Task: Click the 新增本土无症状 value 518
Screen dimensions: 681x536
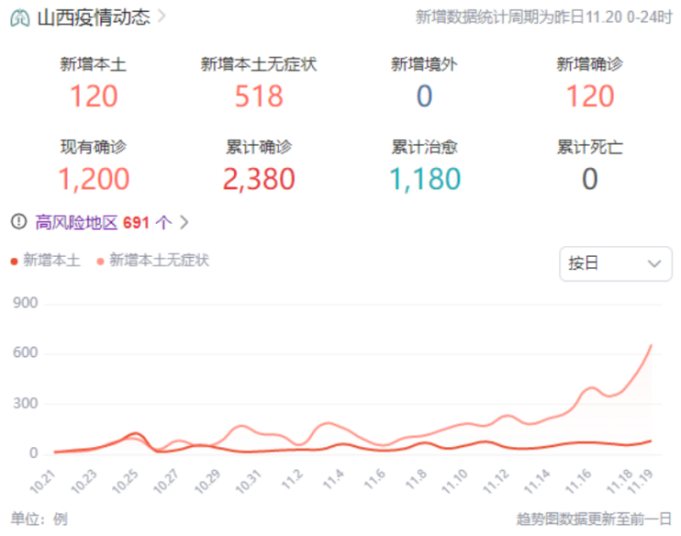Action: tap(259, 95)
